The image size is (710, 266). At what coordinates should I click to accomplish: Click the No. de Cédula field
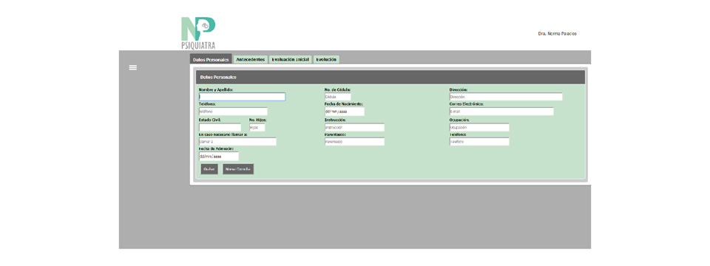(x=337, y=97)
